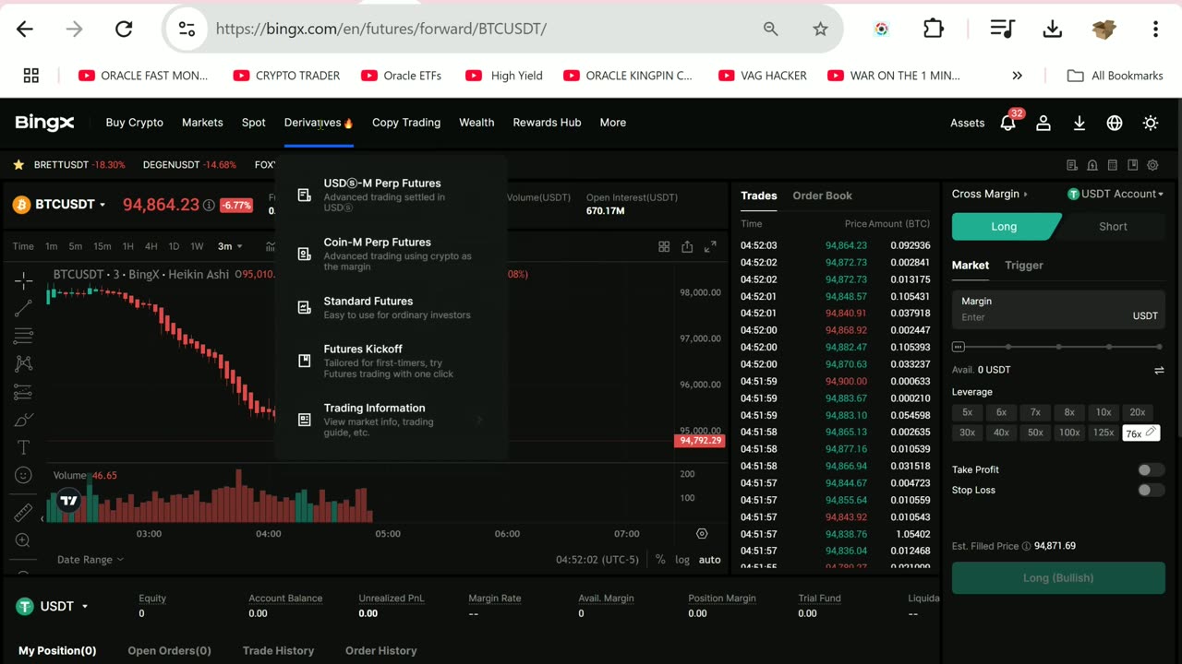Click the Margin amount input field
The width and height of the screenshot is (1182, 664).
(x=1058, y=309)
